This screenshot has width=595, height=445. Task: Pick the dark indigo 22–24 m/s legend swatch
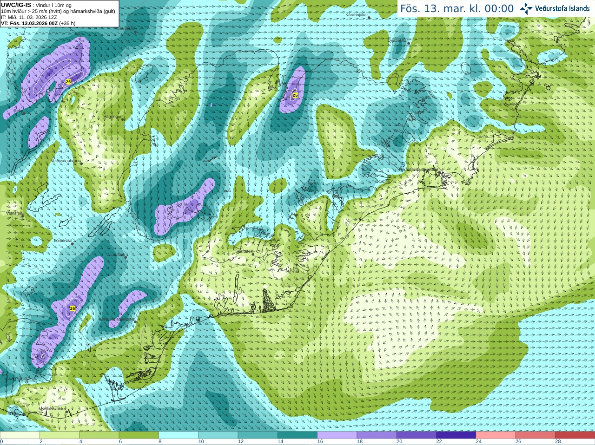[456, 435]
